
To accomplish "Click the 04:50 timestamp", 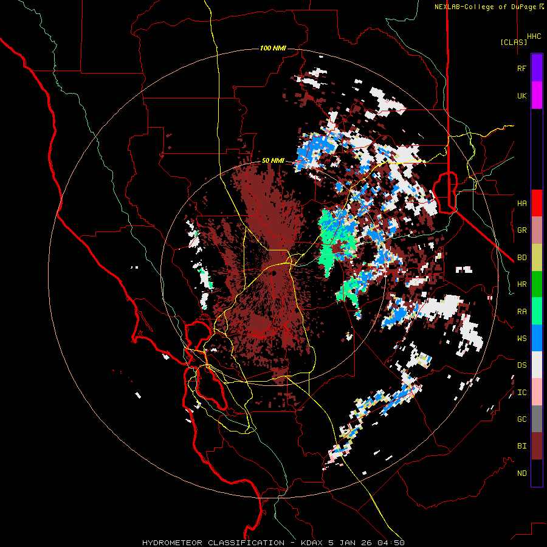I will pos(393,543).
